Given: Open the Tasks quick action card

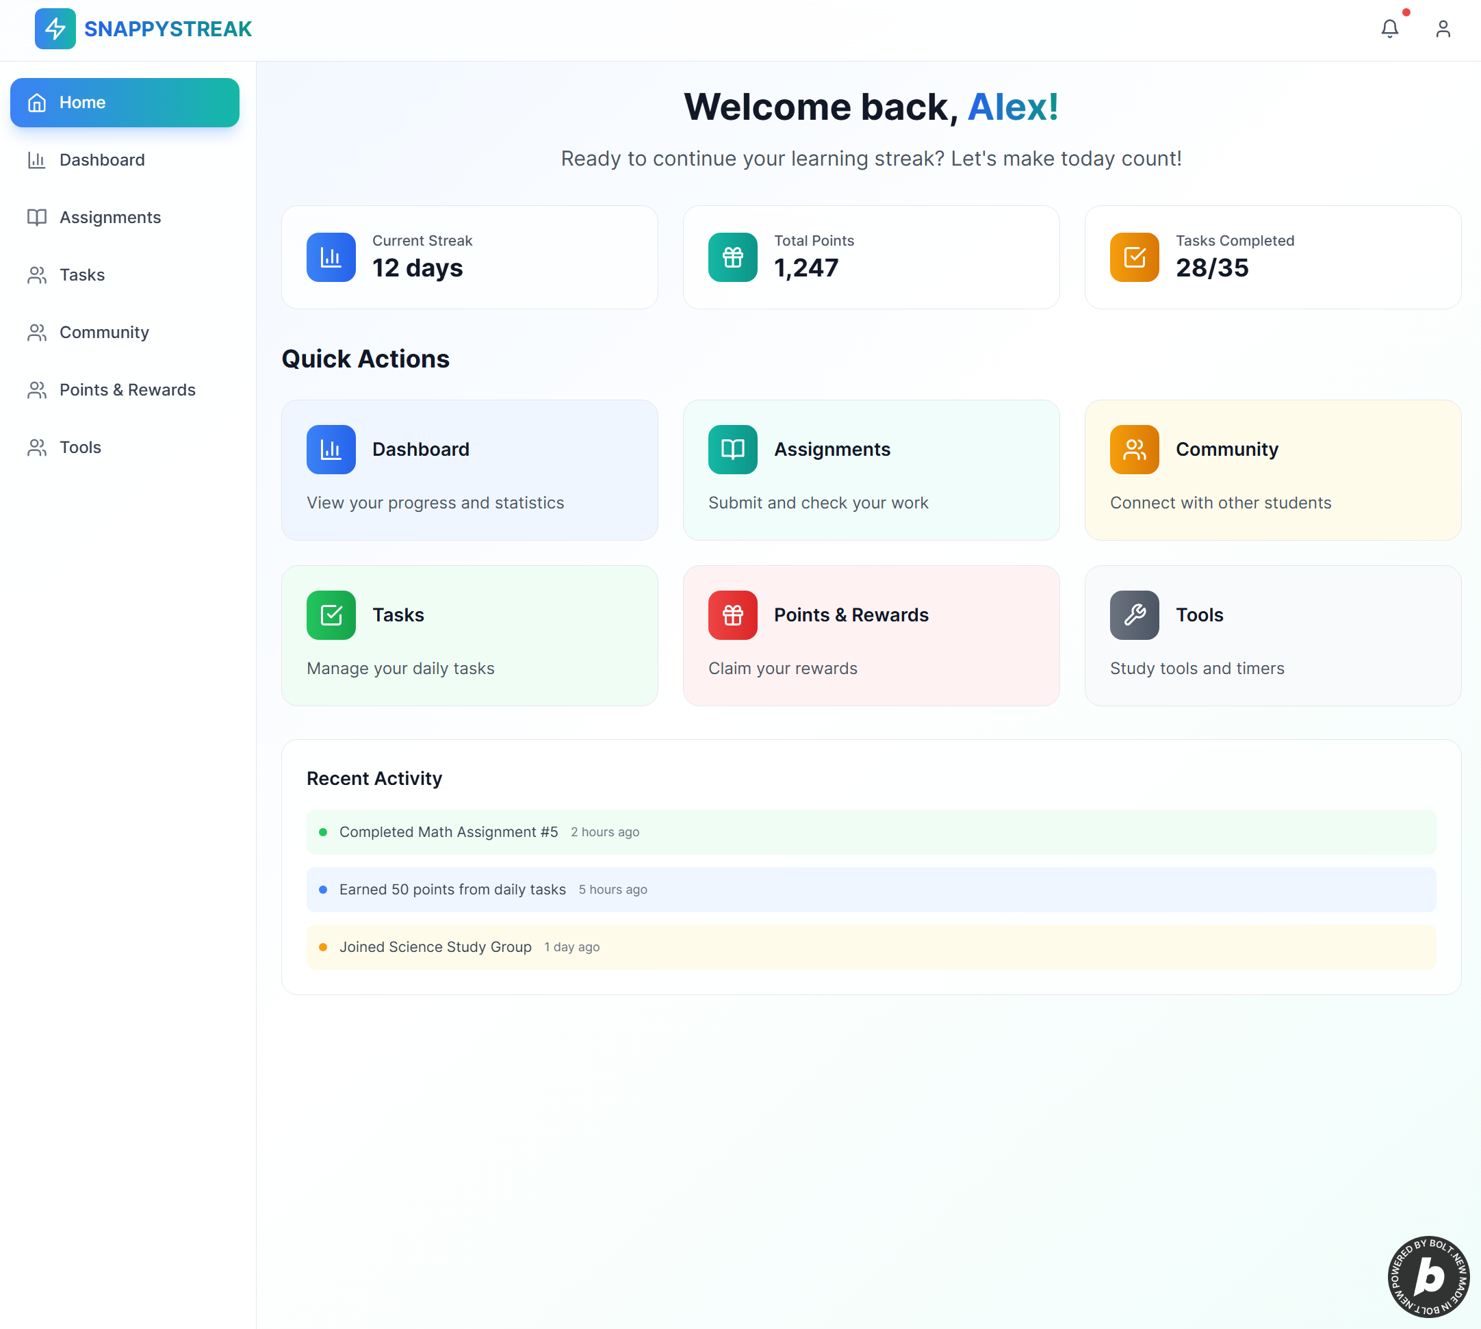Looking at the screenshot, I should pyautogui.click(x=469, y=635).
